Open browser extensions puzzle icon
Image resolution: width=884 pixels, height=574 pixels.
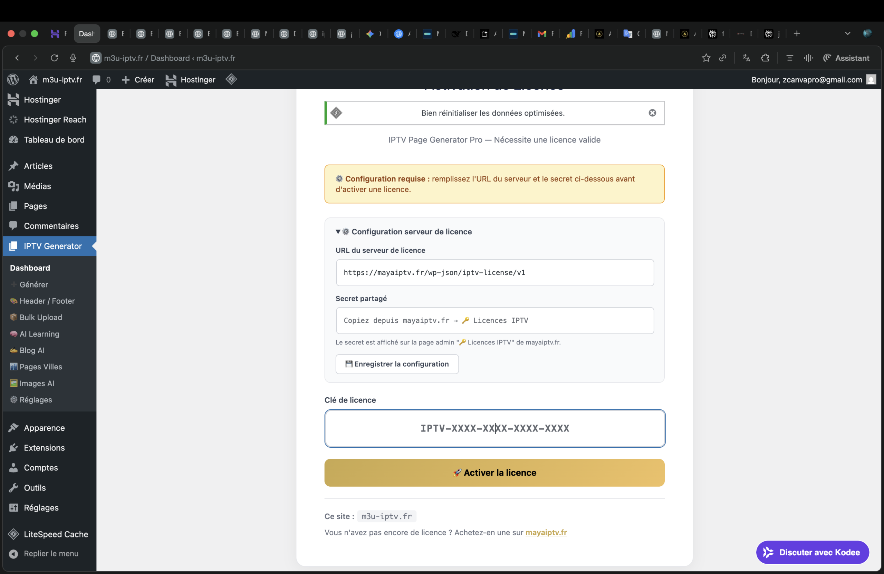pyautogui.click(x=765, y=58)
